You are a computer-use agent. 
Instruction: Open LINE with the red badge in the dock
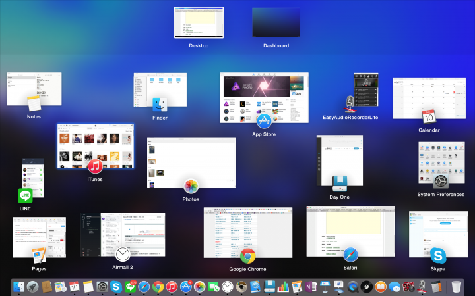[x=130, y=287]
